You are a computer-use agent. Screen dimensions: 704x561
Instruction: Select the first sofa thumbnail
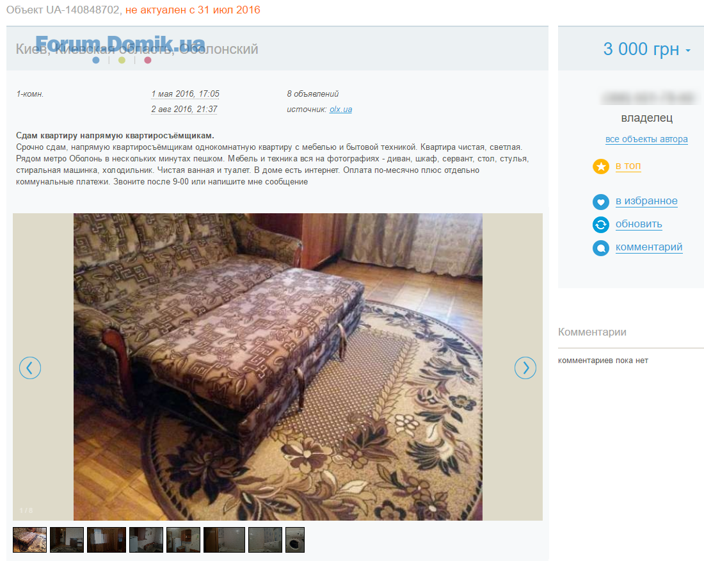click(x=29, y=539)
